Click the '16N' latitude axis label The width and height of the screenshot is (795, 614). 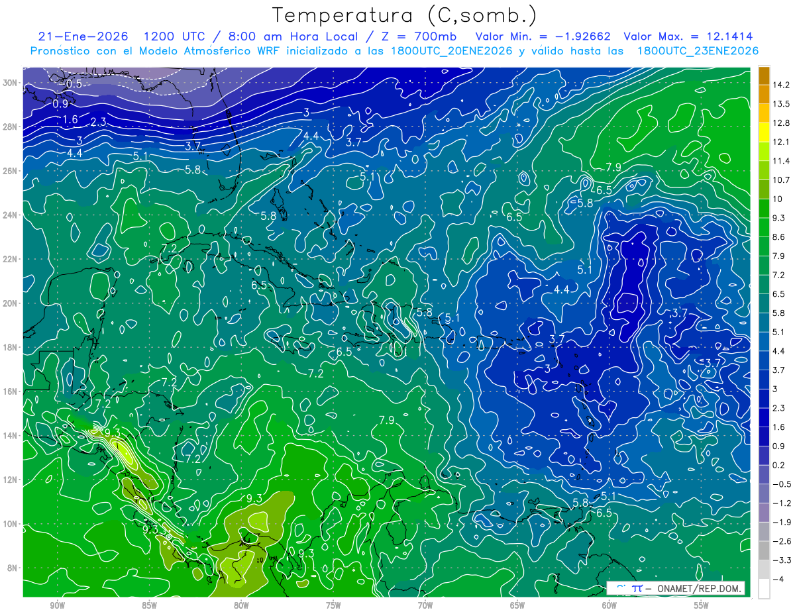11,391
